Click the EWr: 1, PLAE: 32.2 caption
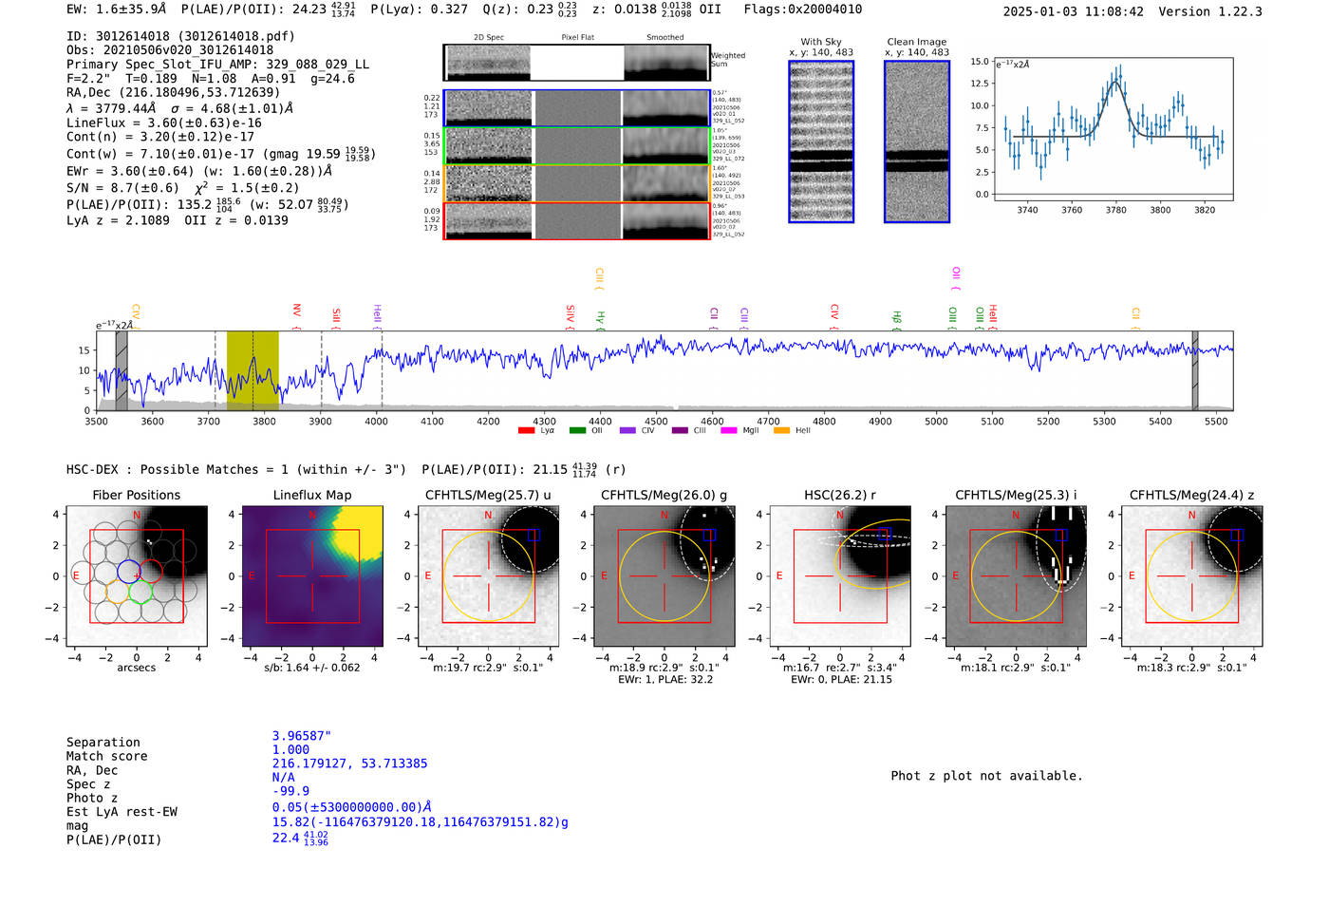1329x905 pixels. point(665,679)
